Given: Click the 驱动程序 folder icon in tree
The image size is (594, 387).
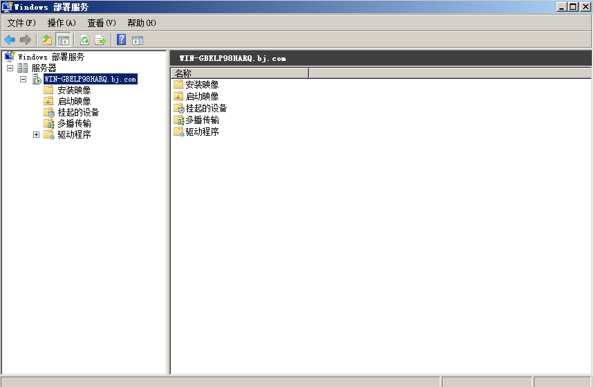Looking at the screenshot, I should pos(49,135).
